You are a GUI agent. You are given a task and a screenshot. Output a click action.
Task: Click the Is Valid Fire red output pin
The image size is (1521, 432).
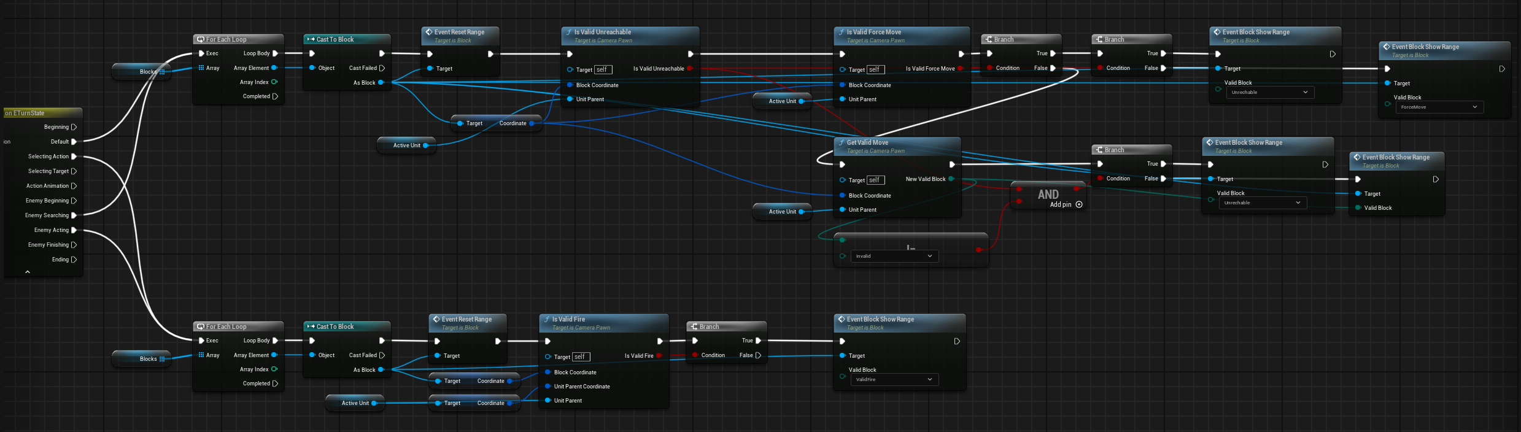coord(659,356)
